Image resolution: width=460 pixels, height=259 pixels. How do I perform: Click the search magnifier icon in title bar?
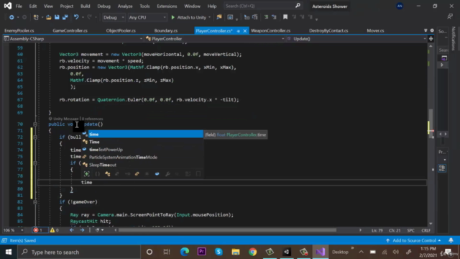[298, 6]
